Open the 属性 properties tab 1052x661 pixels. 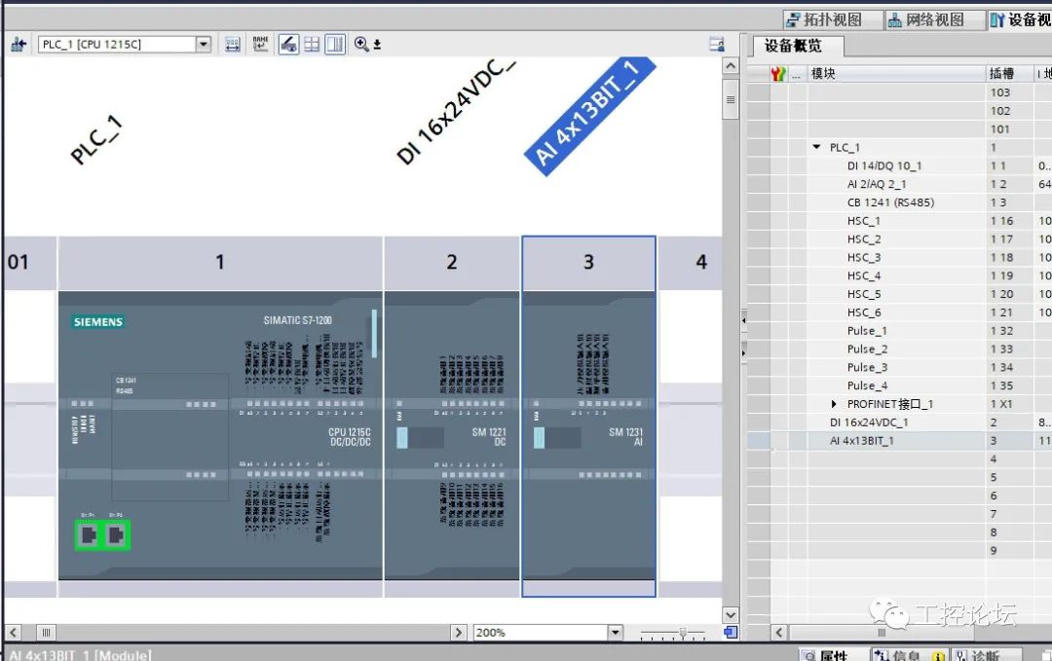pos(833,655)
